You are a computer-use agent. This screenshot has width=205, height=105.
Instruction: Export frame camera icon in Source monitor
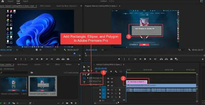(x=68, y=59)
